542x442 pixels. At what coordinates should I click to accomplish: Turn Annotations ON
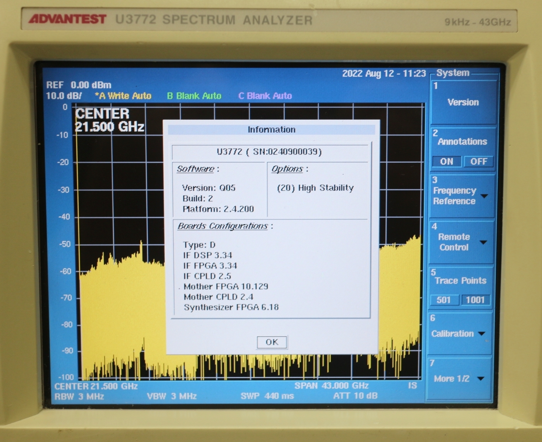(x=447, y=162)
